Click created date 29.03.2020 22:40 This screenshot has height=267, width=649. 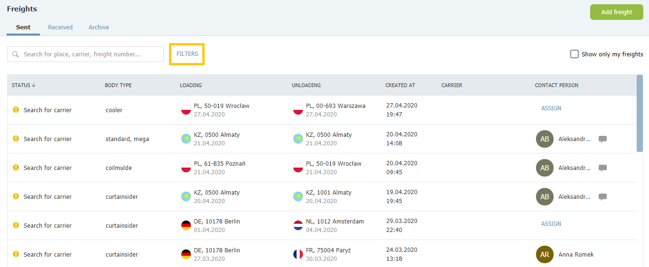click(x=402, y=225)
